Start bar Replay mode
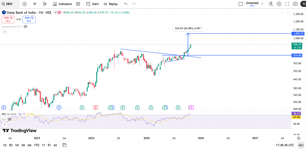Viewport: 306px width, 149px height. [111, 4]
